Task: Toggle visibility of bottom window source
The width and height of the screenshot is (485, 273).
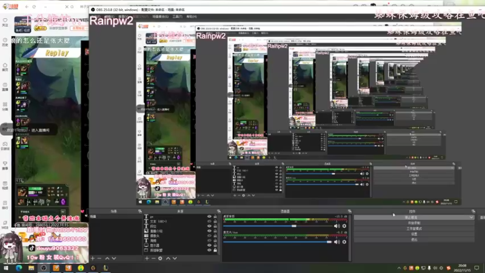Action: [x=209, y=250]
